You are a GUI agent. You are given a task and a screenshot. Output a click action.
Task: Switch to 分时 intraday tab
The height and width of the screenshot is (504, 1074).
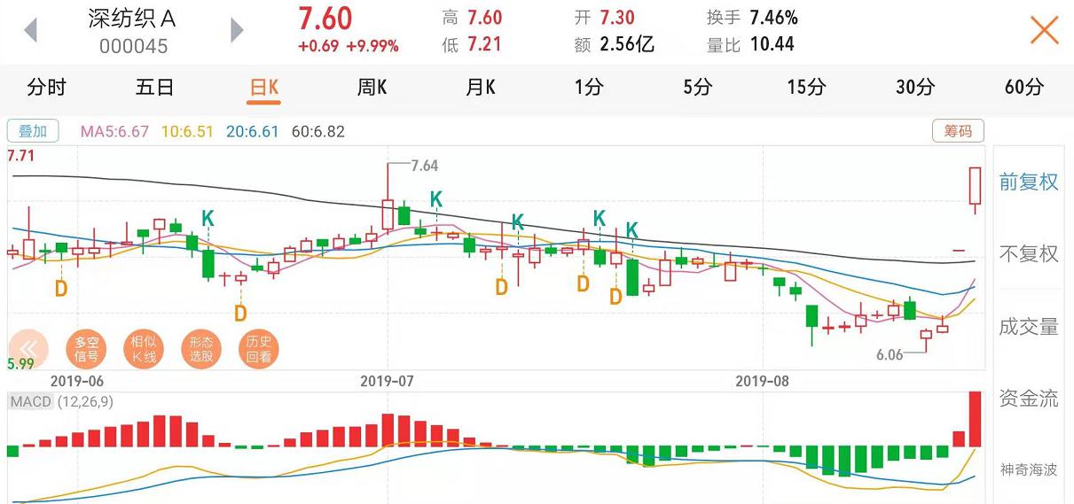[x=47, y=87]
